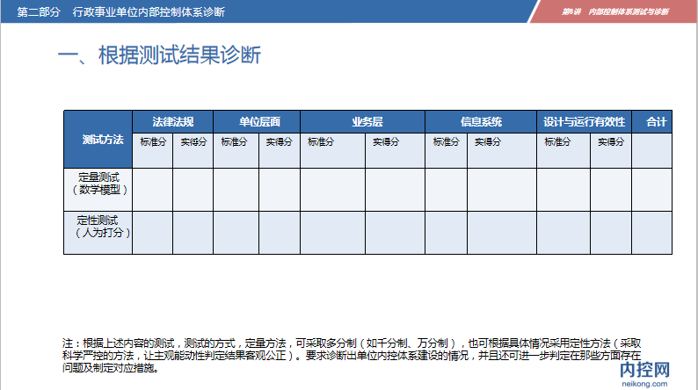This screenshot has width=698, height=390.
Task: Select the 法律法规 column header
Action: tap(172, 121)
